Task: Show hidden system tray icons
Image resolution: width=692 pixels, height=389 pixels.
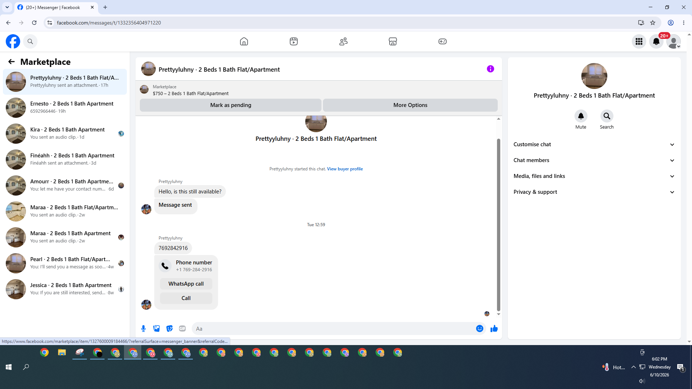Action: 633,367
